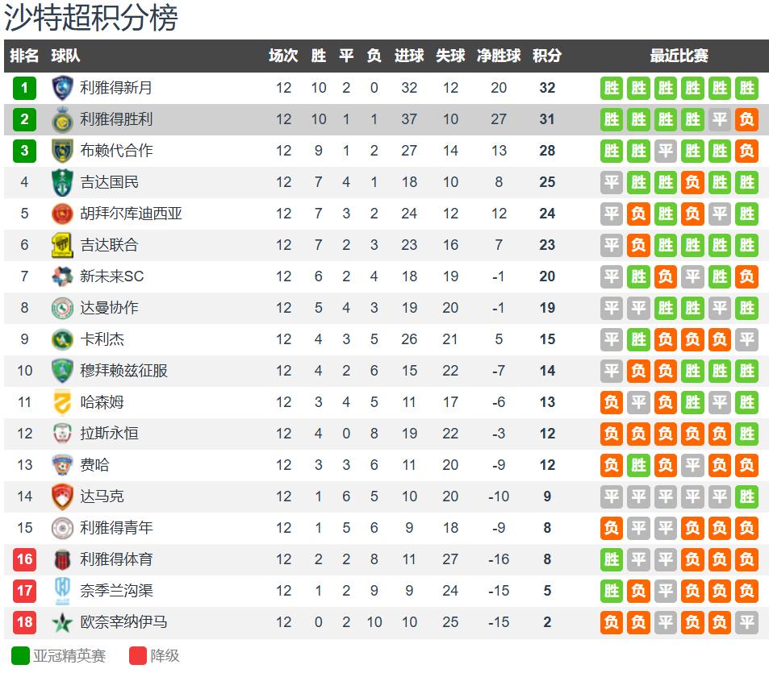This screenshot has width=769, height=673.
Task: Click the 哈森姆 yellow club icon
Action: point(62,402)
